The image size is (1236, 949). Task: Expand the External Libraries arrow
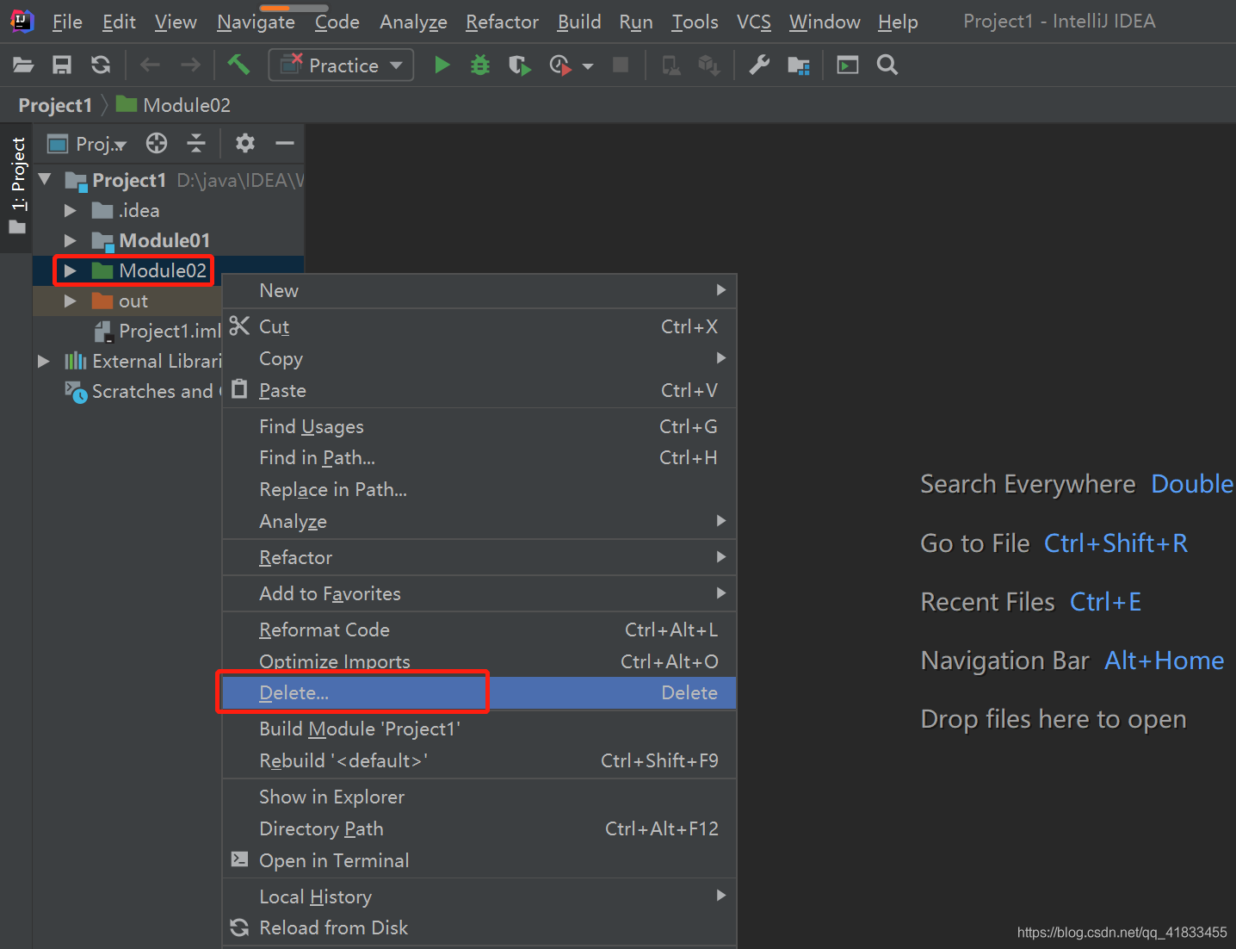point(44,361)
